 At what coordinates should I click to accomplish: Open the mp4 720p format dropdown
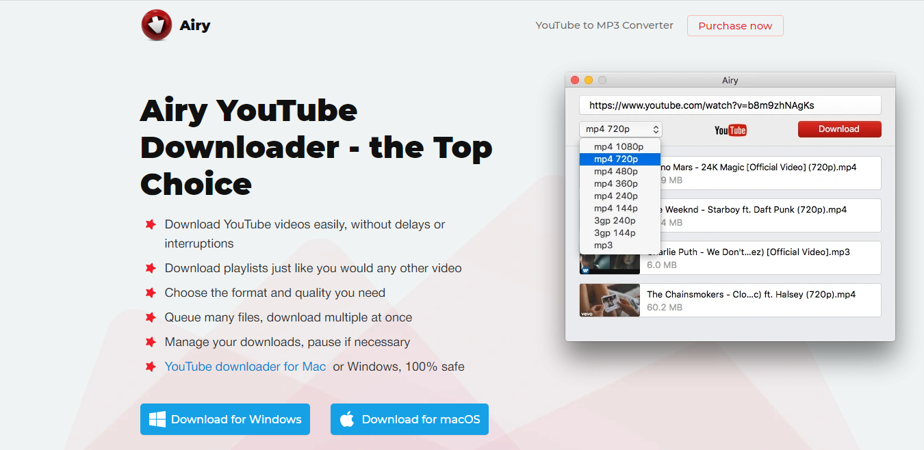(621, 129)
